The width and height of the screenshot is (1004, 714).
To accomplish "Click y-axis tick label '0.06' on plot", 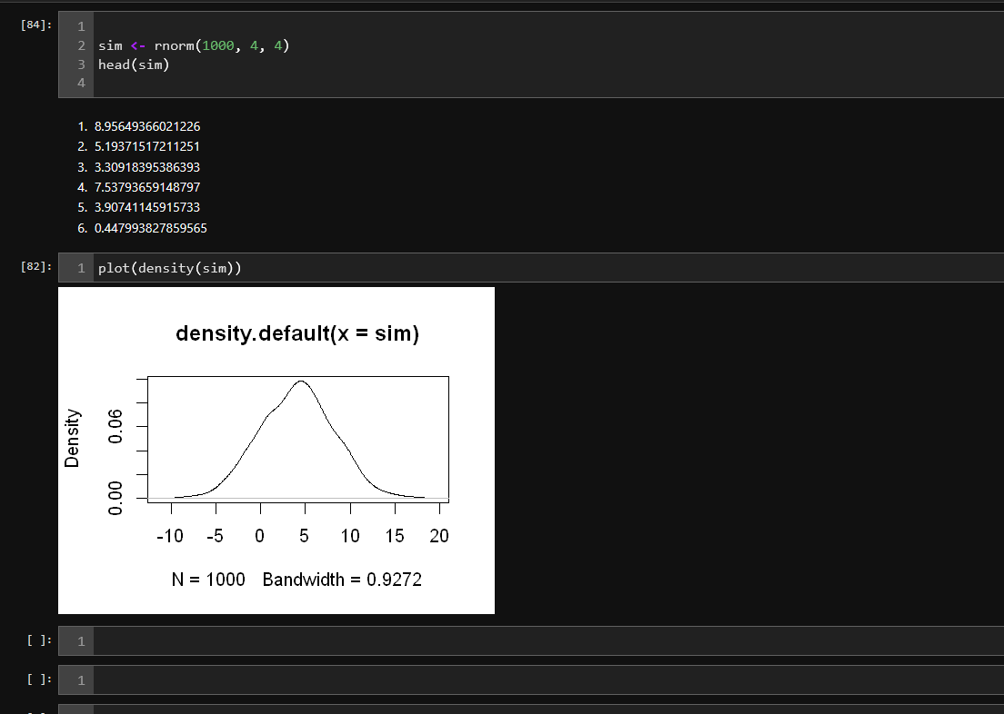I will pos(115,426).
